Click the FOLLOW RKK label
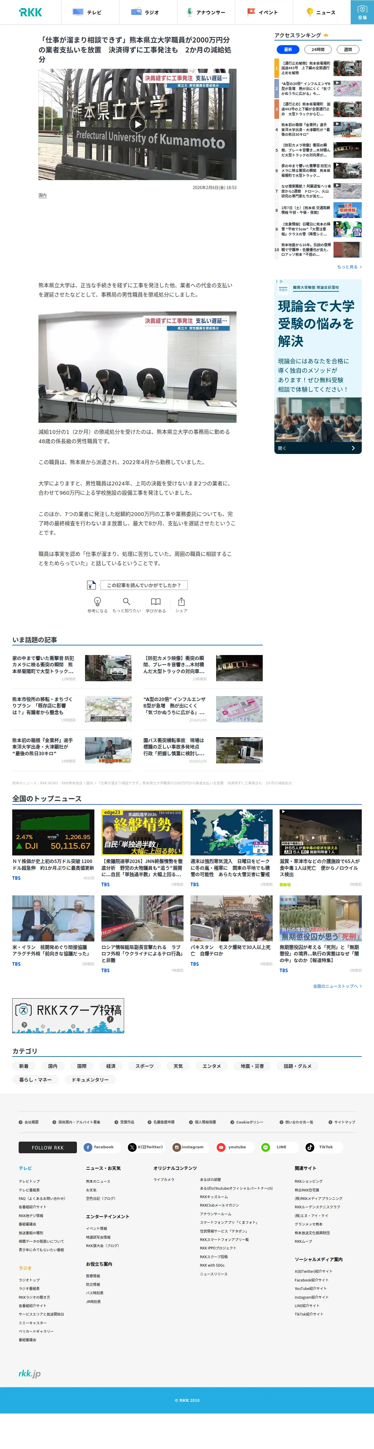The width and height of the screenshot is (374, 1449). [48, 1147]
